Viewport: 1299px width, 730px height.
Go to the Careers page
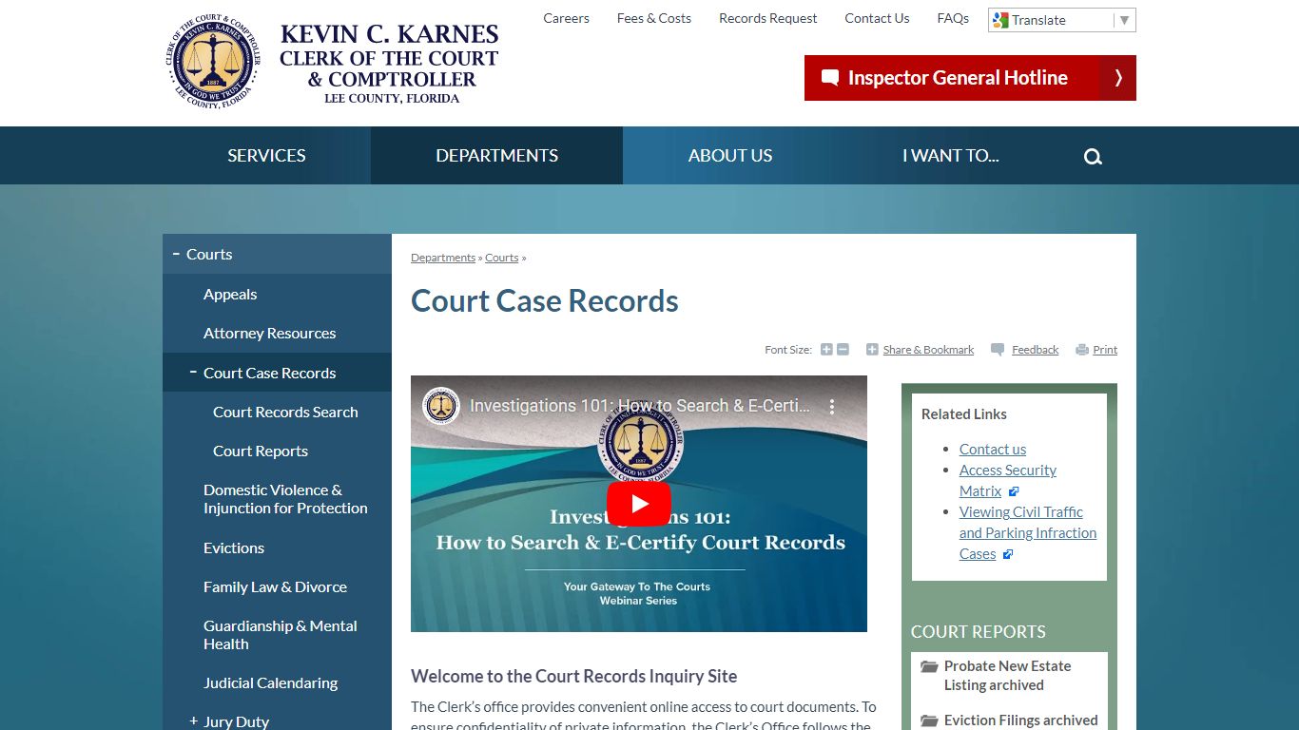(x=566, y=18)
